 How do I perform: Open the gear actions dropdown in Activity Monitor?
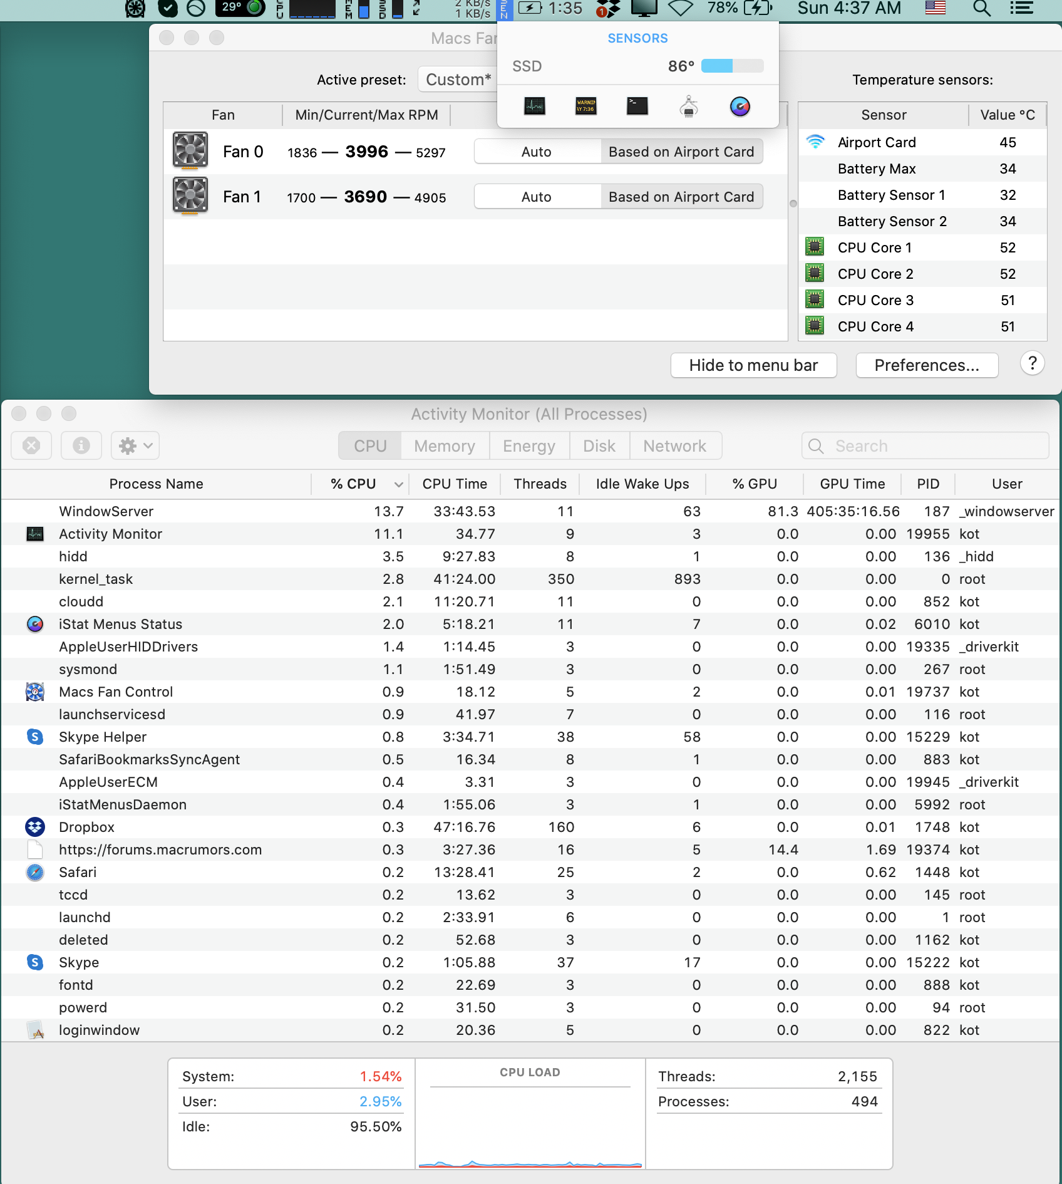point(135,445)
